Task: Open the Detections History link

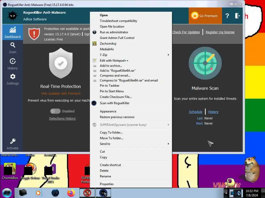Action: click(62, 119)
